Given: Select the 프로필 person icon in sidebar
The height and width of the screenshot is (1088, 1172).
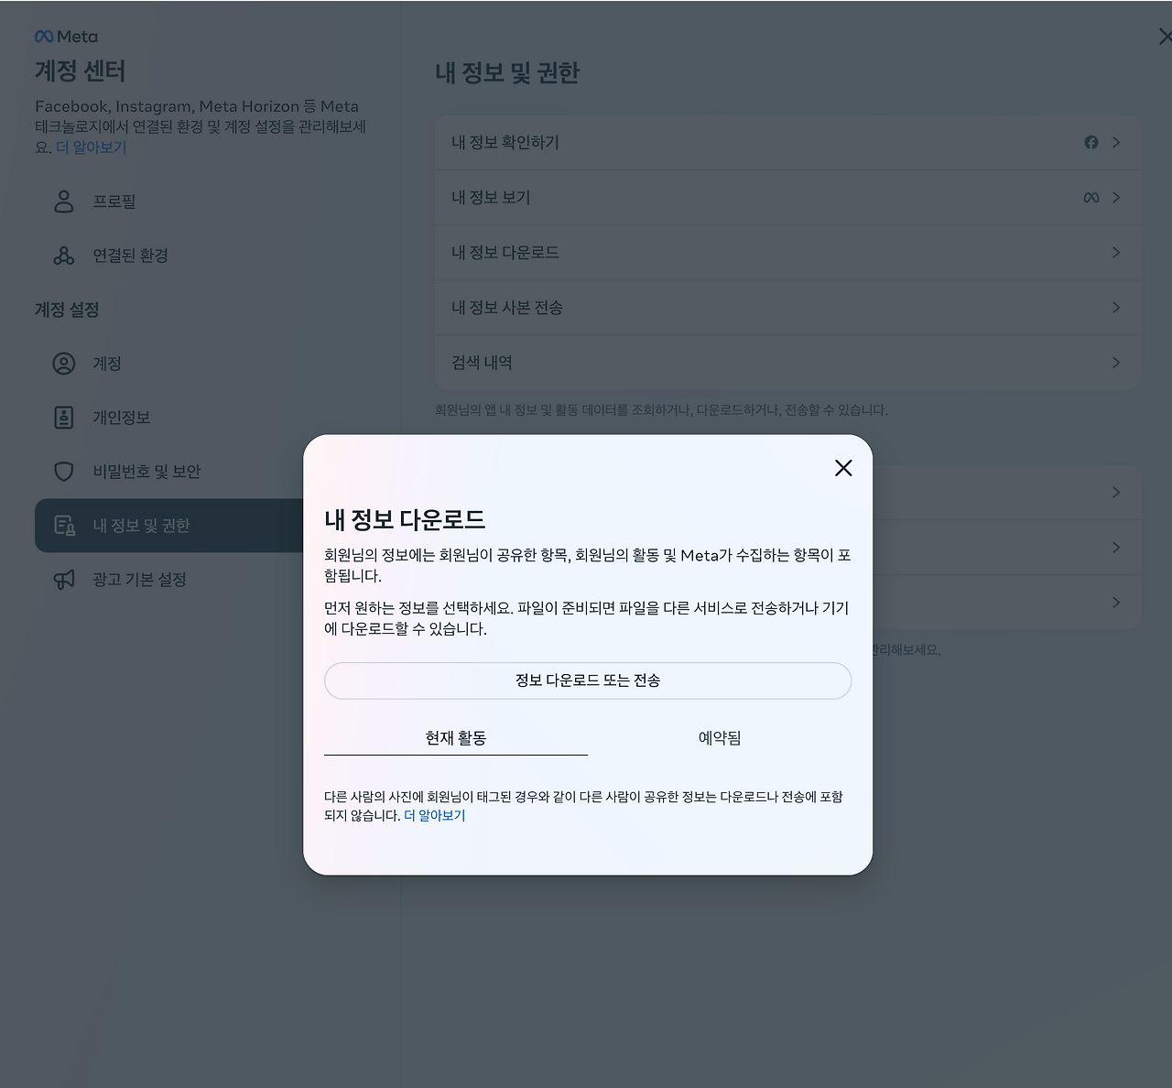Looking at the screenshot, I should point(62,201).
